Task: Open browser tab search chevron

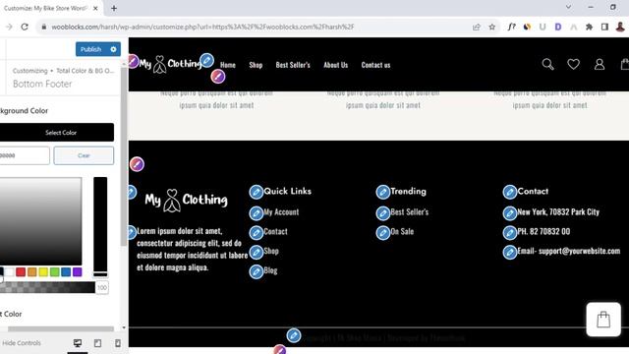Action: pyautogui.click(x=568, y=7)
